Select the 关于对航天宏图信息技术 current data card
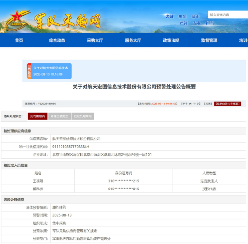The width and height of the screenshot is (248, 244). coord(49,71)
